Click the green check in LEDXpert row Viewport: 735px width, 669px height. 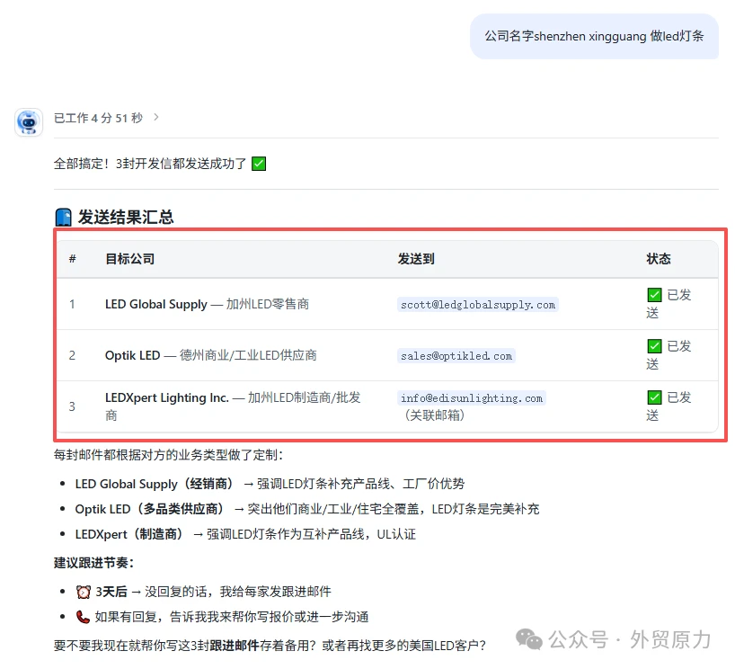click(x=654, y=397)
